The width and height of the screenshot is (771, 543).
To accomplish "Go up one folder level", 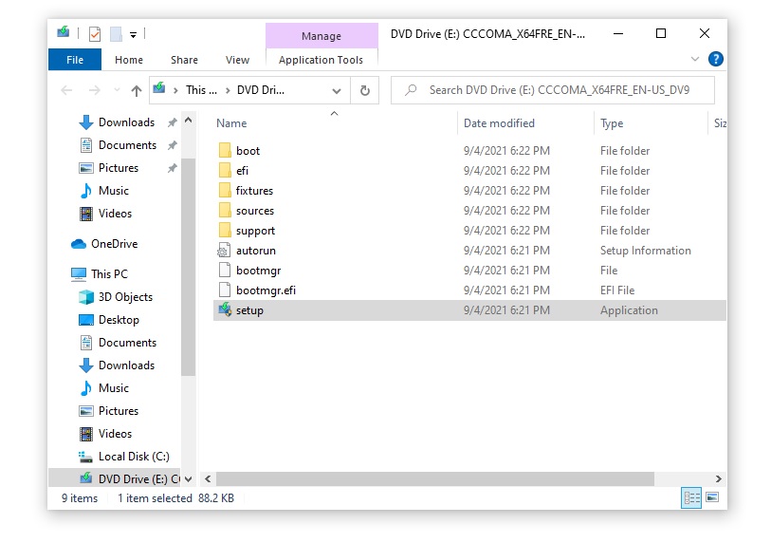I will point(137,90).
